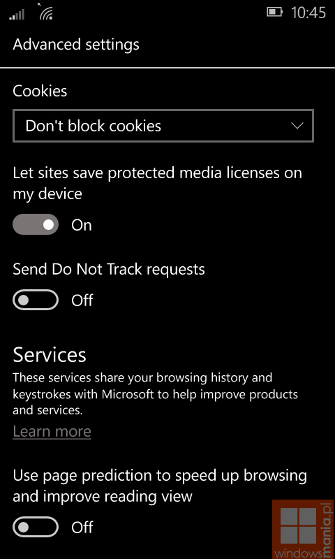Viewport: 335px width, 559px height.
Task: Open the Cookies dropdown
Action: click(x=163, y=126)
